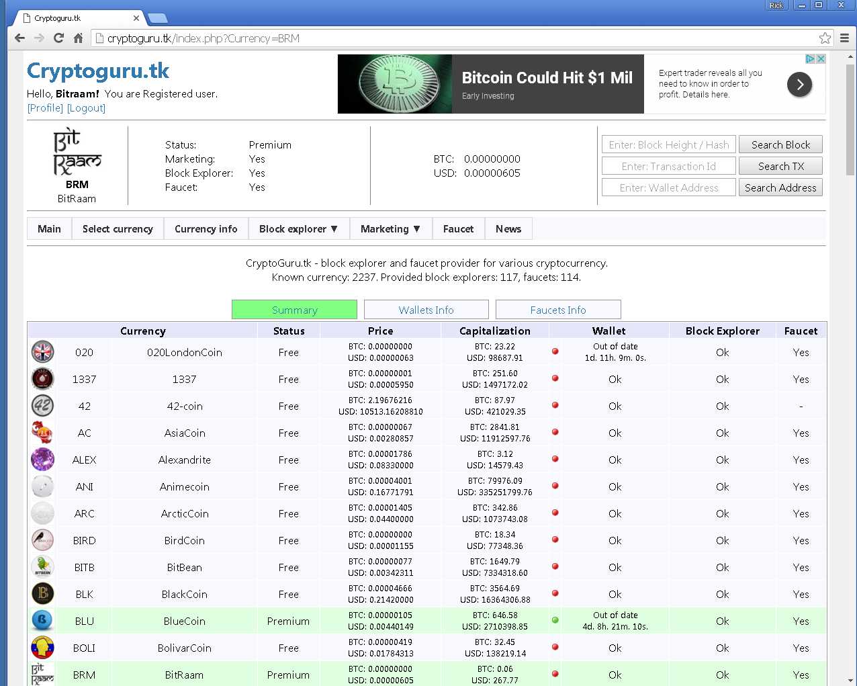The image size is (857, 686).
Task: Switch to the Faucets Info tab
Action: pos(558,310)
